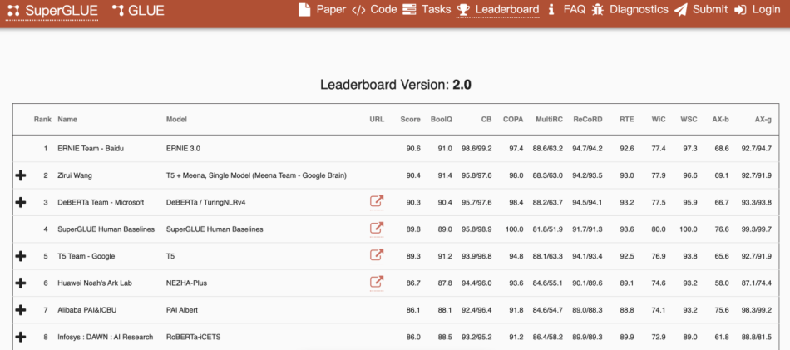This screenshot has width=790, height=350.
Task: Click the SuperGLUE title text
Action: [x=62, y=10]
